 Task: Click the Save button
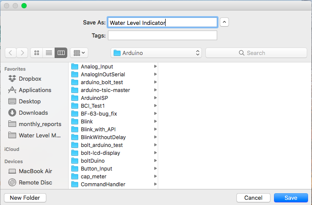pos(291,198)
